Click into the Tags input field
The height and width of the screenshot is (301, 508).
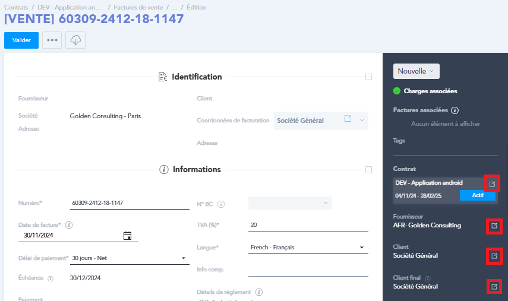point(446,150)
